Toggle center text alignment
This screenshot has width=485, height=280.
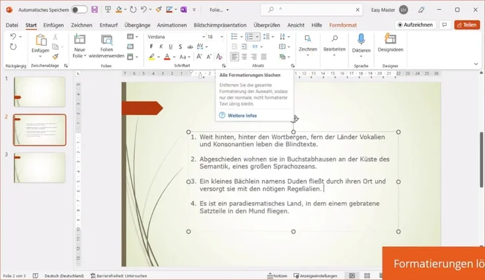[245, 57]
